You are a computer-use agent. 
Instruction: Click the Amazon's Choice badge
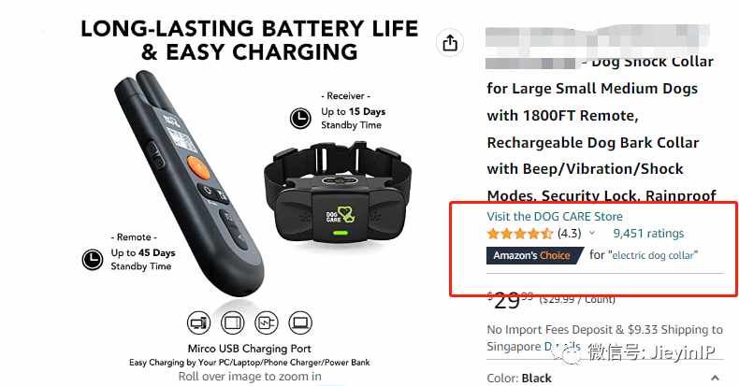click(535, 255)
